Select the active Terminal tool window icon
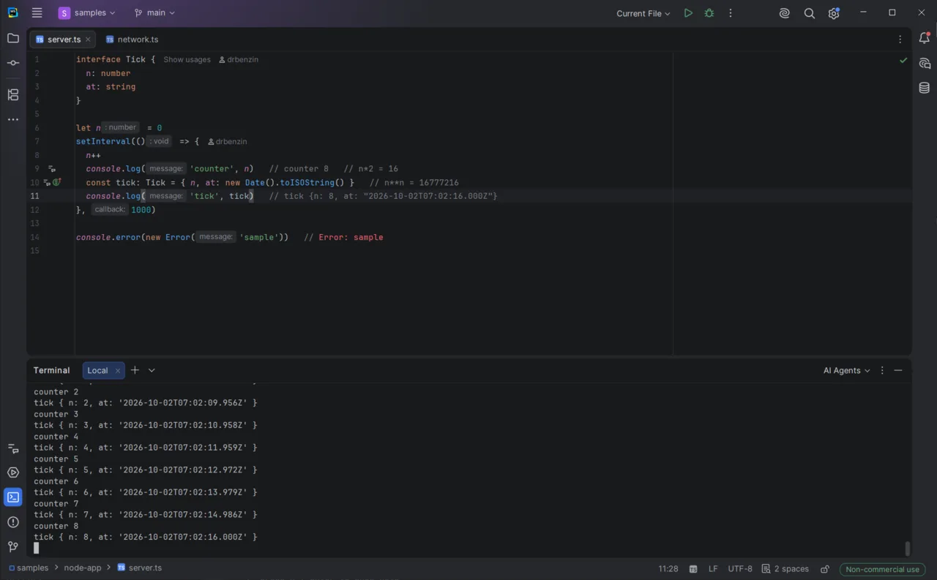 (x=13, y=497)
